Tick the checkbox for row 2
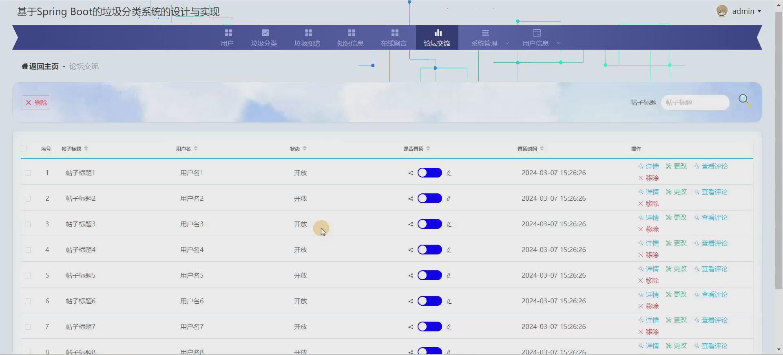 (28, 199)
